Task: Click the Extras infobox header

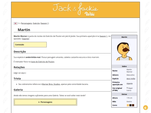Action: tap(124, 94)
